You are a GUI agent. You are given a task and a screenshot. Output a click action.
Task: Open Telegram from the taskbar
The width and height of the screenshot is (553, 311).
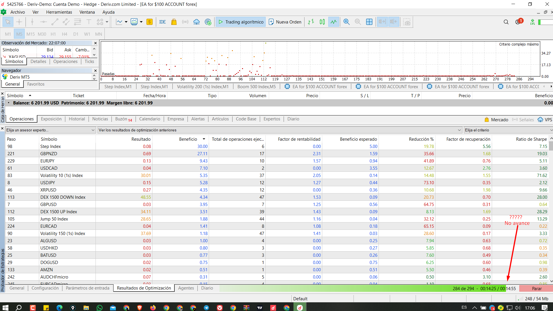(206, 308)
